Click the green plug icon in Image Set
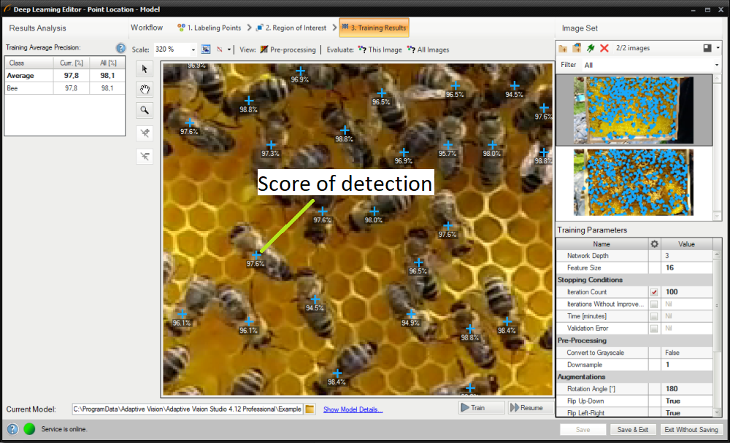Screen dimensions: 730x443 coord(591,48)
